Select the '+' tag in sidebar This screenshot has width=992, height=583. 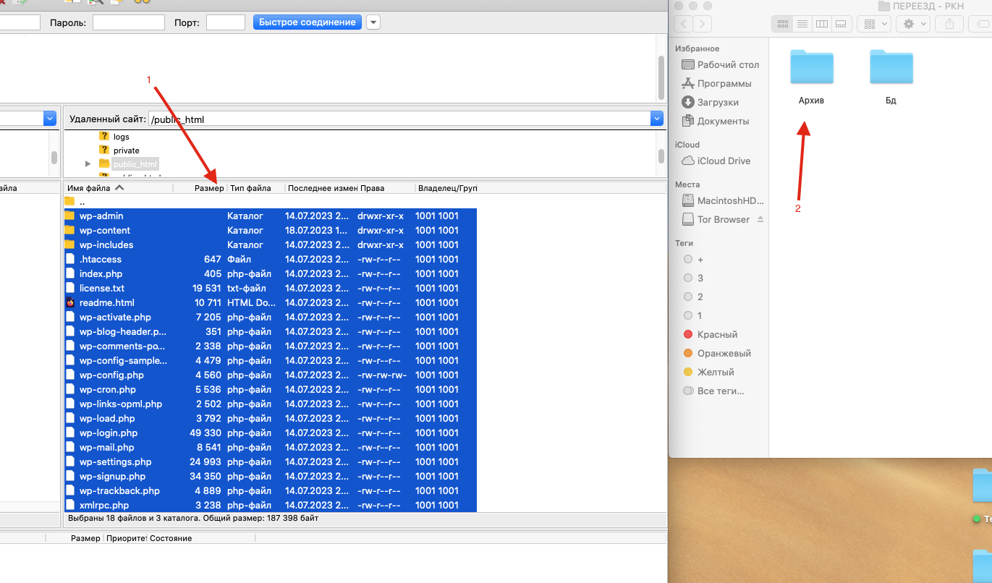pyautogui.click(x=693, y=259)
